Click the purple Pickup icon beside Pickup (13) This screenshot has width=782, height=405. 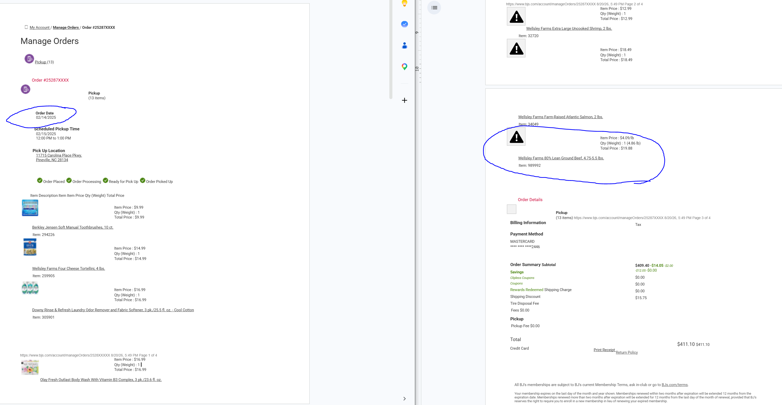tap(29, 58)
